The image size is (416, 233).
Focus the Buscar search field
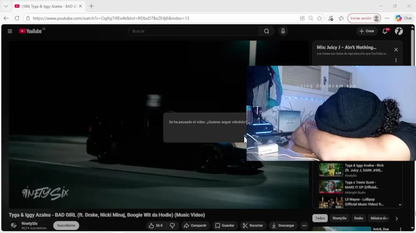coord(194,31)
